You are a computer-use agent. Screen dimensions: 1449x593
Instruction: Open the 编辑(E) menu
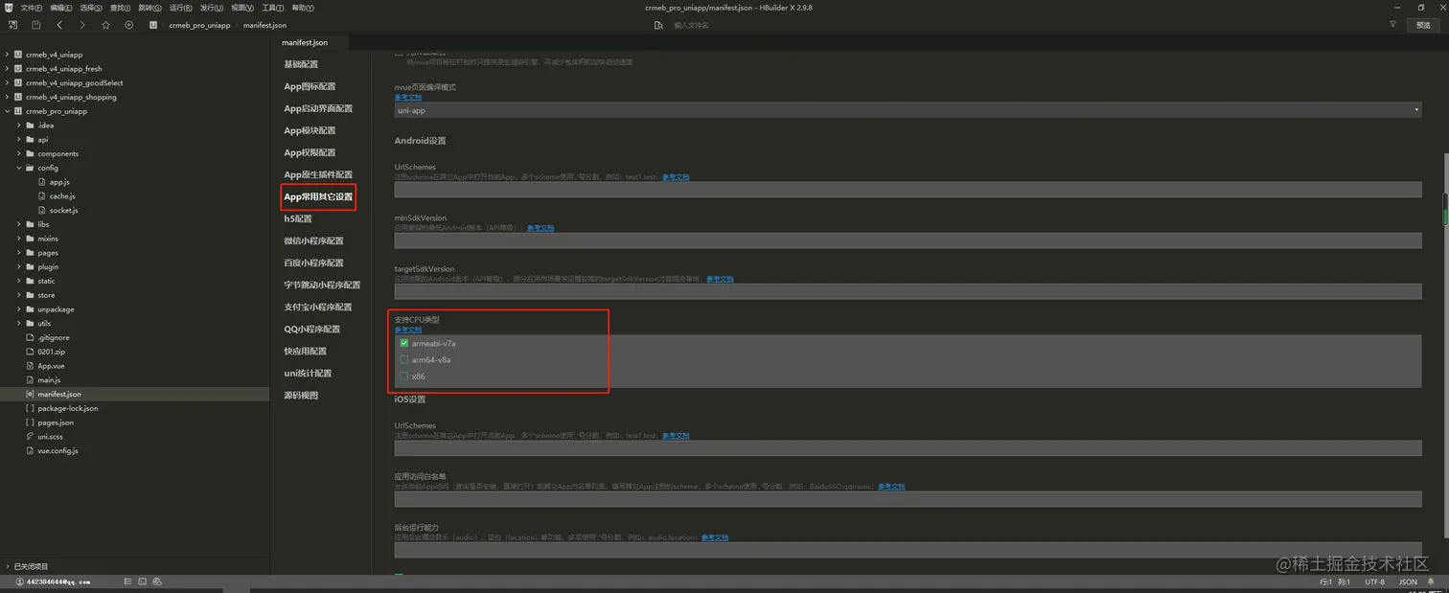(61, 8)
